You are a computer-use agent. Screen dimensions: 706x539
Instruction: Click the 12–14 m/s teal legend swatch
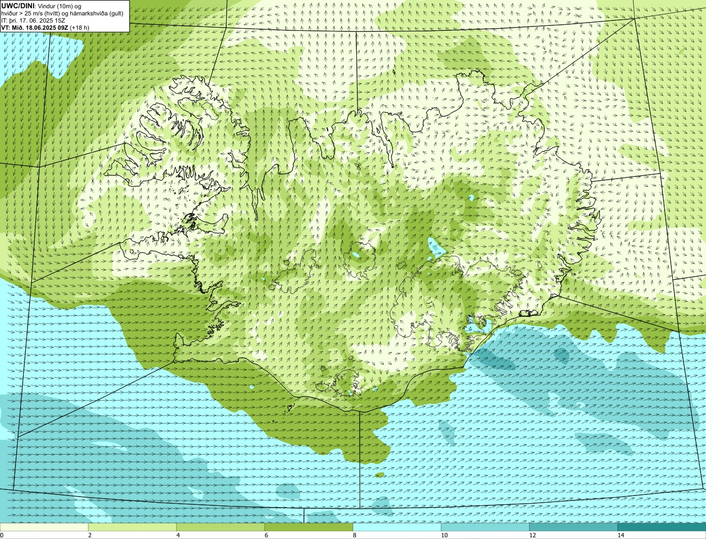pyautogui.click(x=574, y=527)
